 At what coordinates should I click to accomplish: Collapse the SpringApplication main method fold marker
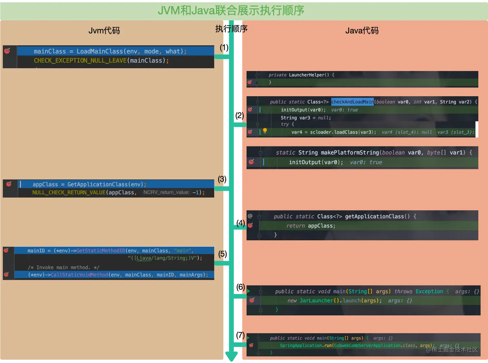258,338
